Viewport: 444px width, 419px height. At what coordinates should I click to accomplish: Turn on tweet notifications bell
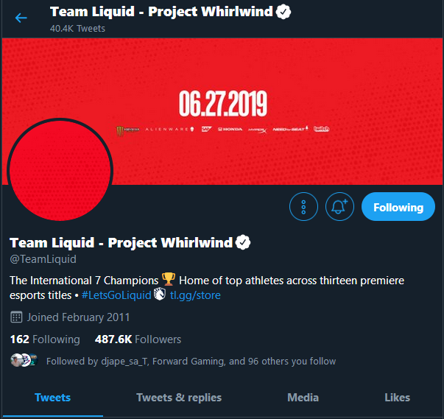click(x=339, y=207)
